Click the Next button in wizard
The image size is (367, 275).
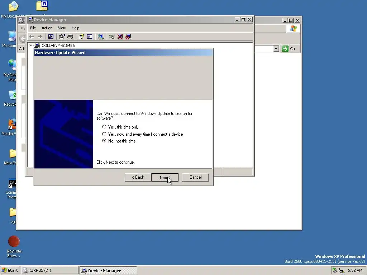(x=165, y=177)
